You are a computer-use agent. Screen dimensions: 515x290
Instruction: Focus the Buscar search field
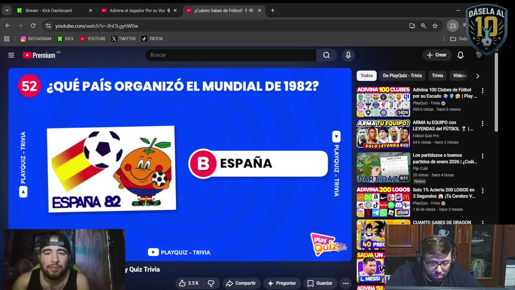coord(231,55)
